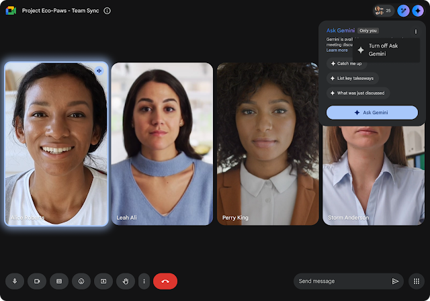Click the Gemini sparkle icon at top right
The width and height of the screenshot is (430, 301).
pyautogui.click(x=419, y=11)
